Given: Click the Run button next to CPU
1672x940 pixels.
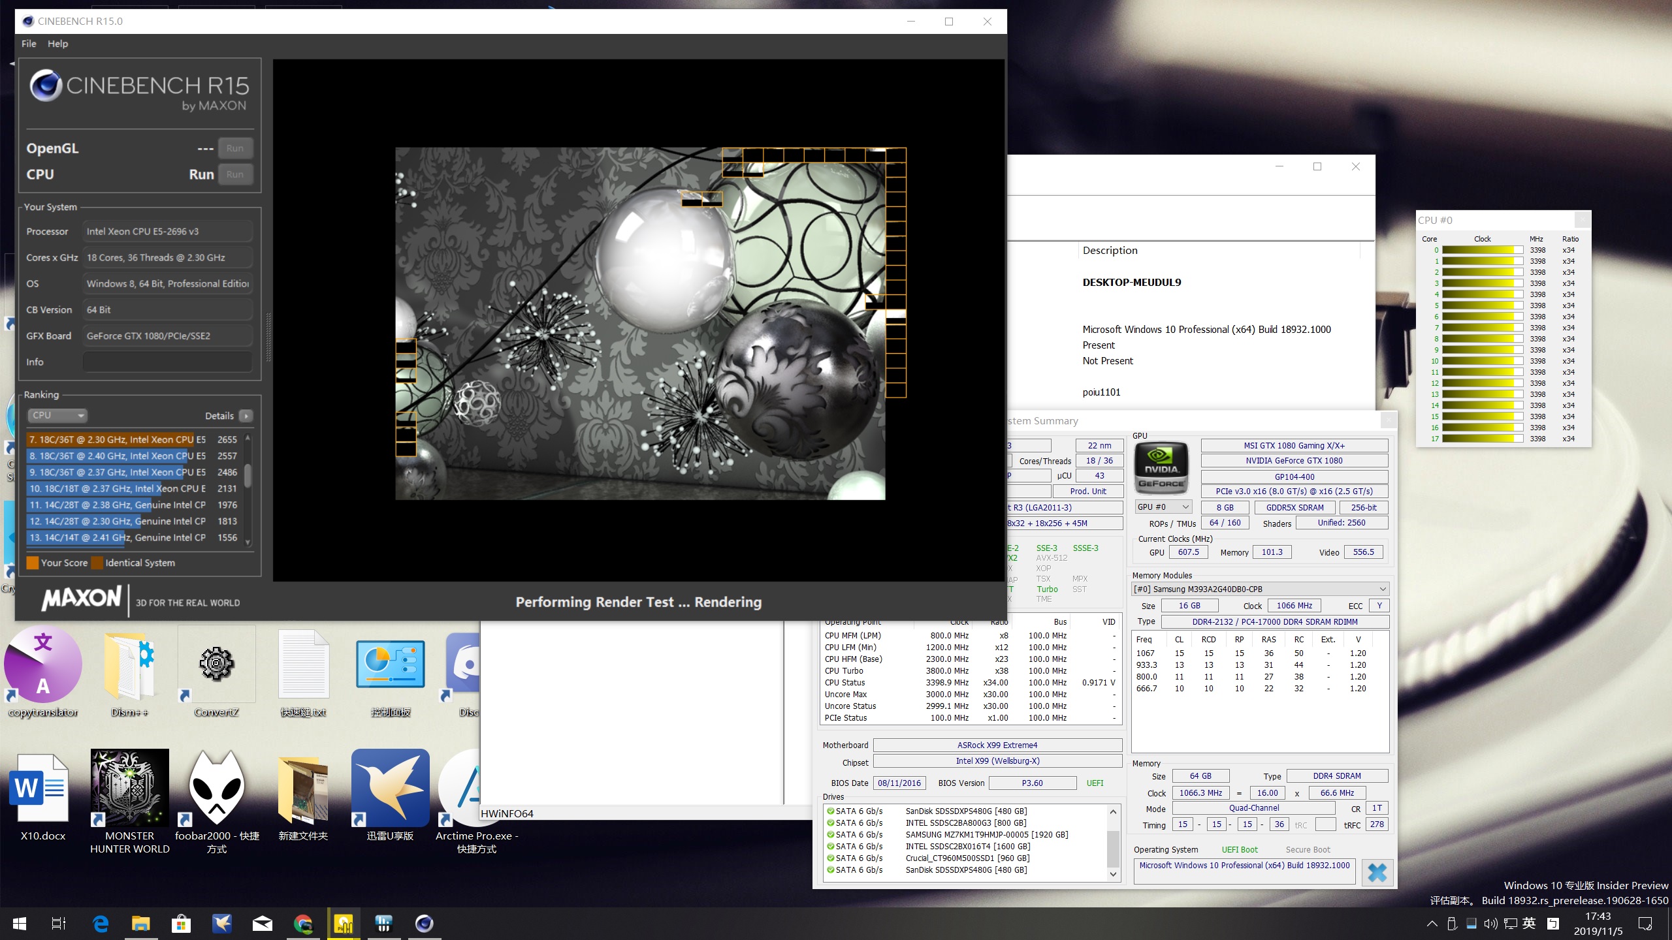Looking at the screenshot, I should pyautogui.click(x=235, y=174).
